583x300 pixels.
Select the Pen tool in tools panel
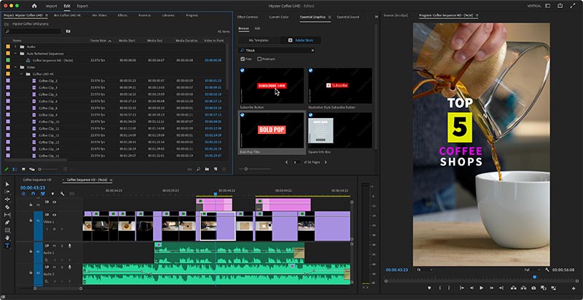pyautogui.click(x=7, y=222)
